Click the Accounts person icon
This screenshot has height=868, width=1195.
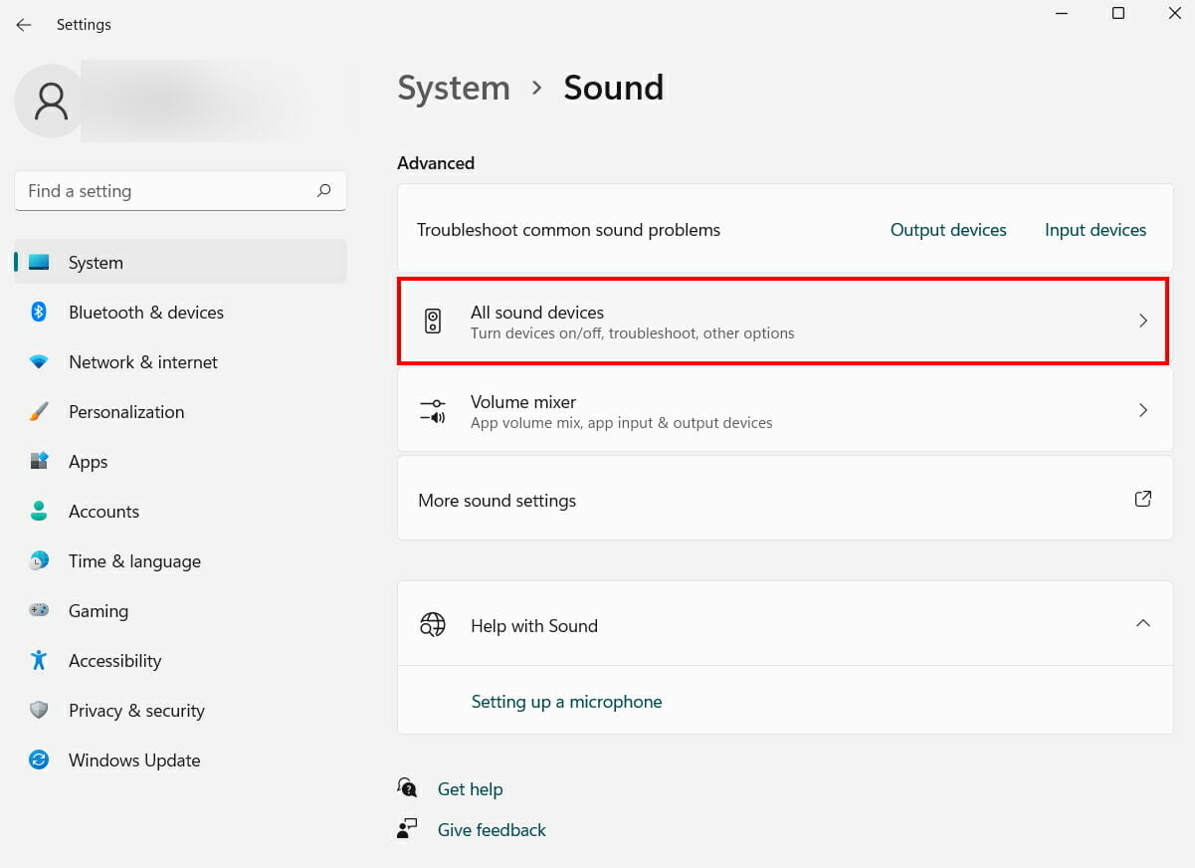39,512
